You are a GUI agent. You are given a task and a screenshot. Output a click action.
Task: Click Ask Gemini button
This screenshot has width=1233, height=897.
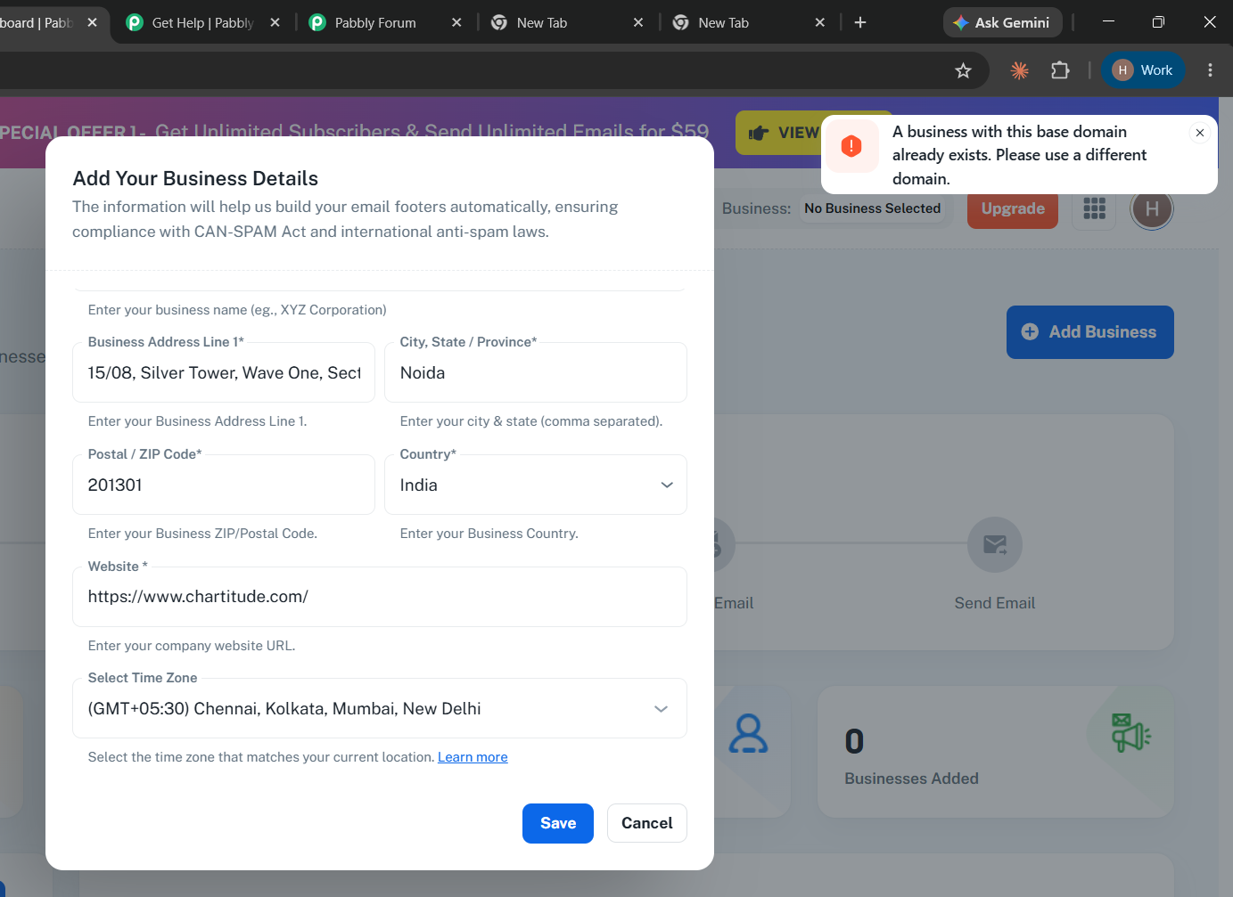click(1002, 22)
